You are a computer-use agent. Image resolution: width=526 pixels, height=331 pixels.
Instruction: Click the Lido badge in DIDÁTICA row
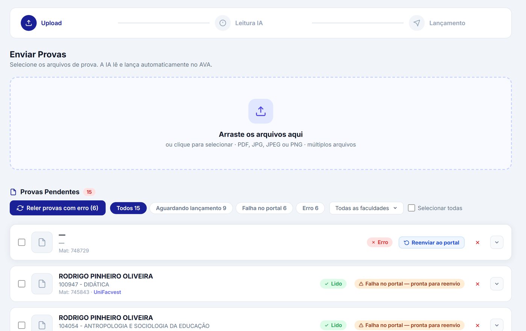[333, 284]
